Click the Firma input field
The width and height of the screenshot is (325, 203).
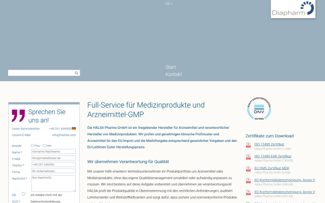(x=54, y=171)
